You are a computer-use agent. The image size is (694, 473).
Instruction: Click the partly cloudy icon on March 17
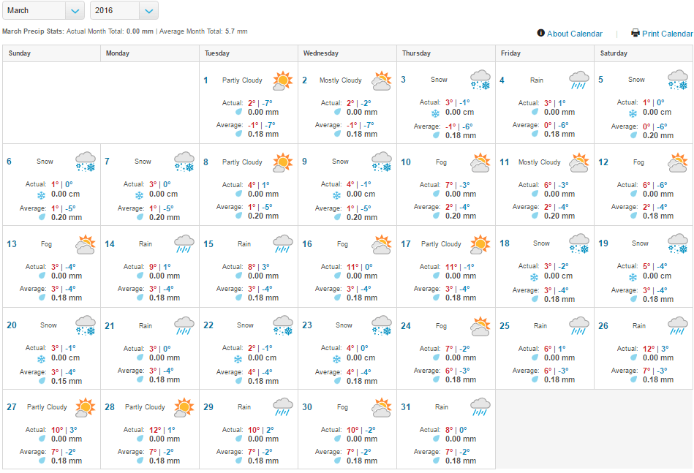[480, 244]
